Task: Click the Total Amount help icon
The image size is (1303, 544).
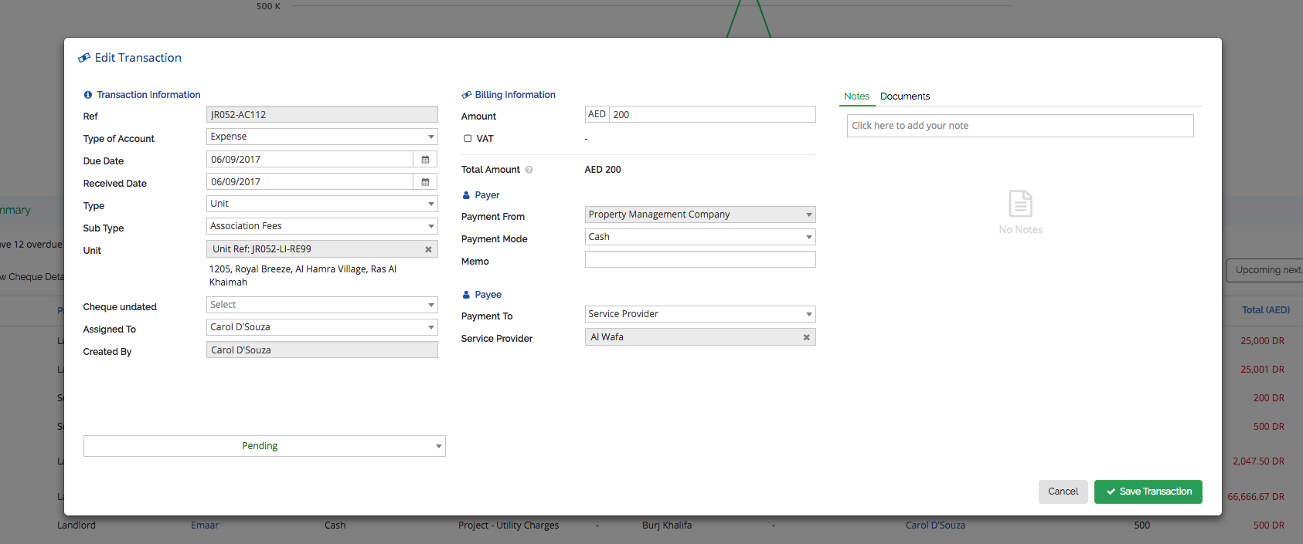Action: pos(529,170)
